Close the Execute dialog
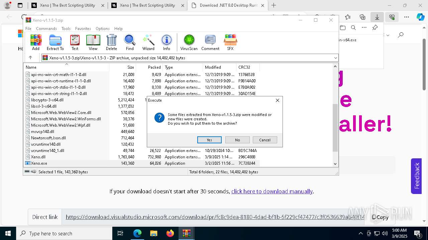 277,100
